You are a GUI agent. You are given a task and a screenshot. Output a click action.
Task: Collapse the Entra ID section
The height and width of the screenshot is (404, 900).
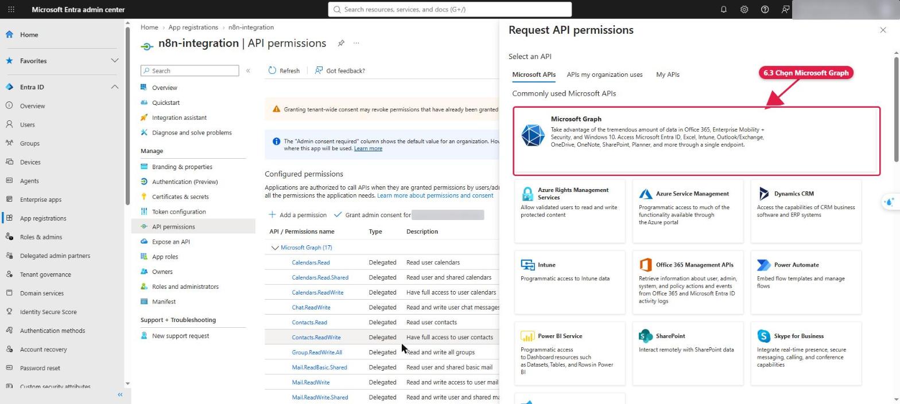pyautogui.click(x=114, y=87)
